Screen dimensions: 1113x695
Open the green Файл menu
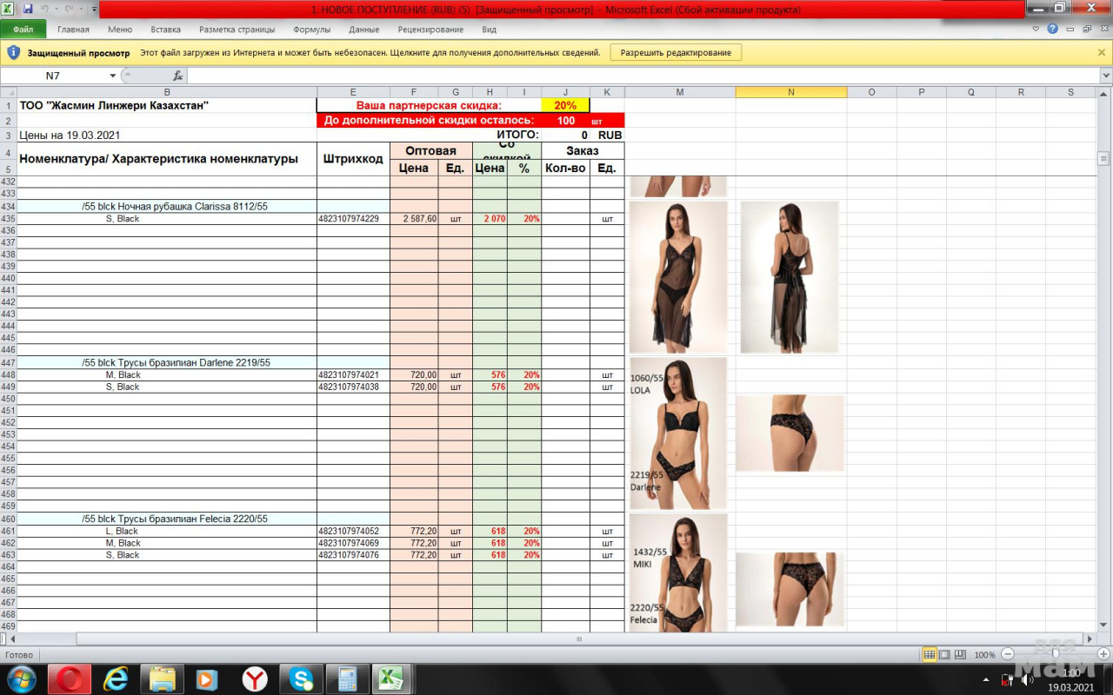point(23,30)
